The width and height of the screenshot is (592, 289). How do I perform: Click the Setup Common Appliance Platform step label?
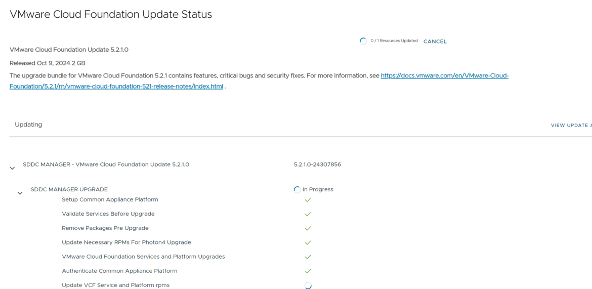tap(110, 199)
